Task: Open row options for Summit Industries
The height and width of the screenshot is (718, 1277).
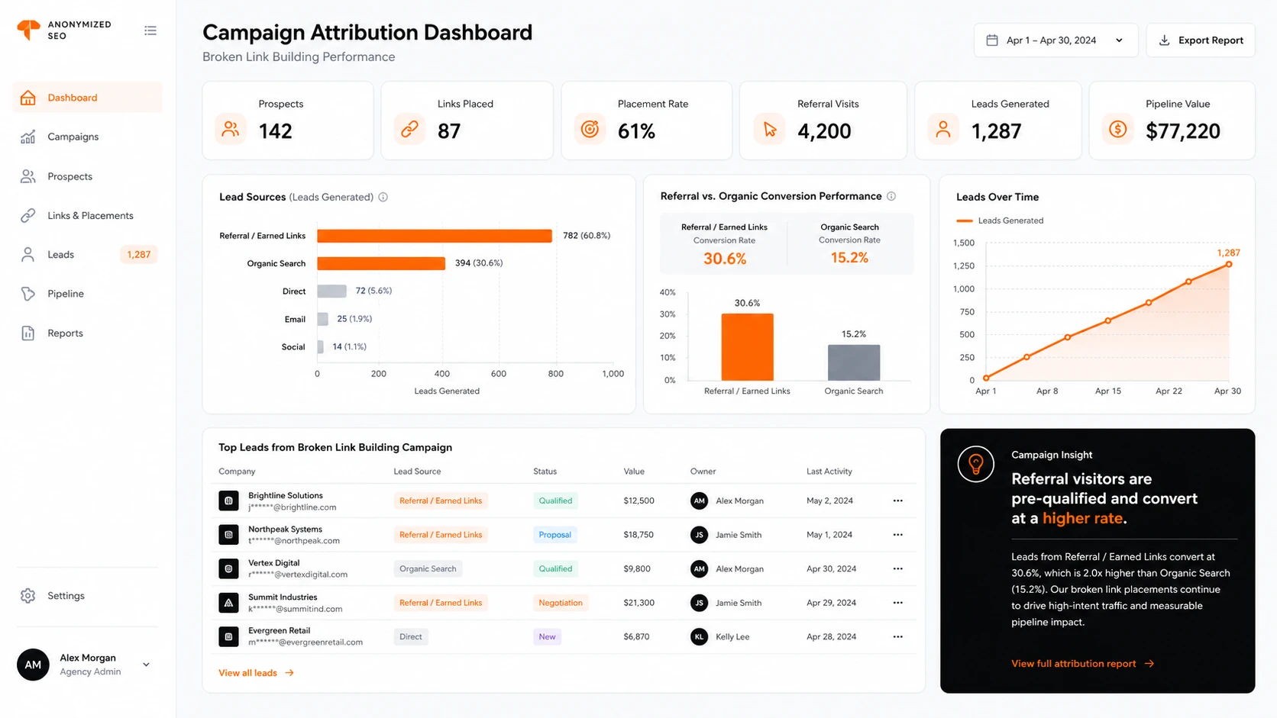Action: [x=898, y=603]
